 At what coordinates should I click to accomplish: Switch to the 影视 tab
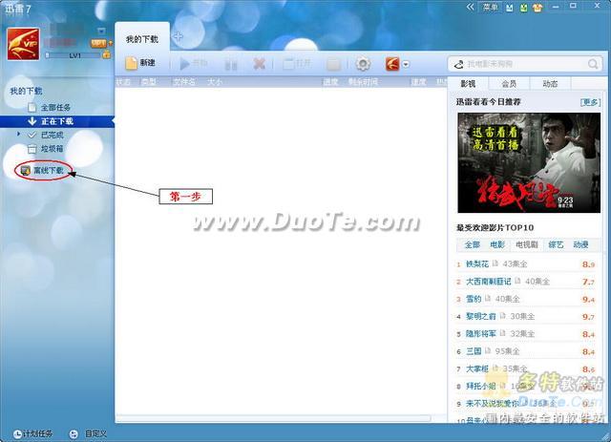click(468, 83)
